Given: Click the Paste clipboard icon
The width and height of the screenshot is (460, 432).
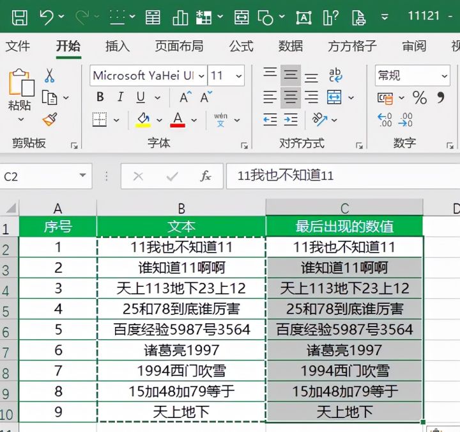Looking at the screenshot, I should click(x=21, y=83).
